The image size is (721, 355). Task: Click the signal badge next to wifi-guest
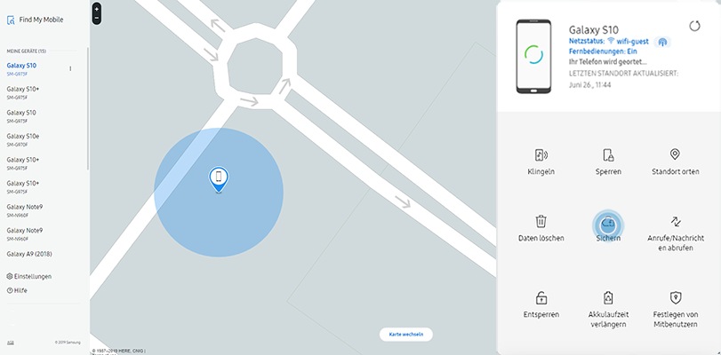[x=662, y=43]
